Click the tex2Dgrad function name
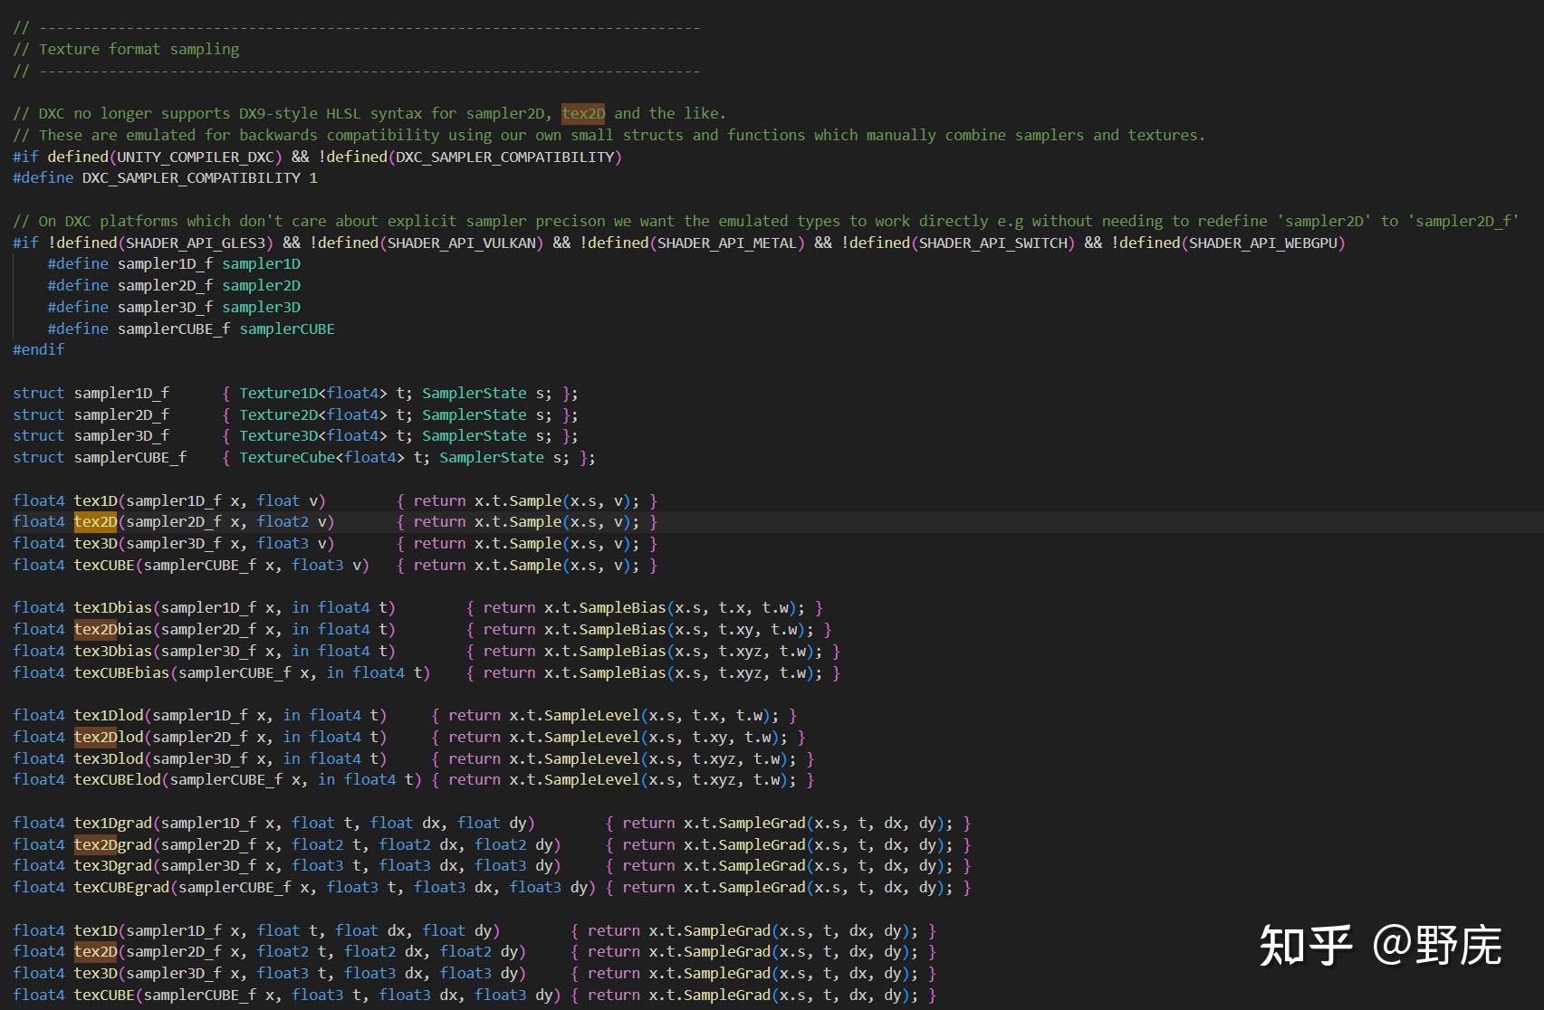This screenshot has height=1010, width=1544. (x=113, y=844)
